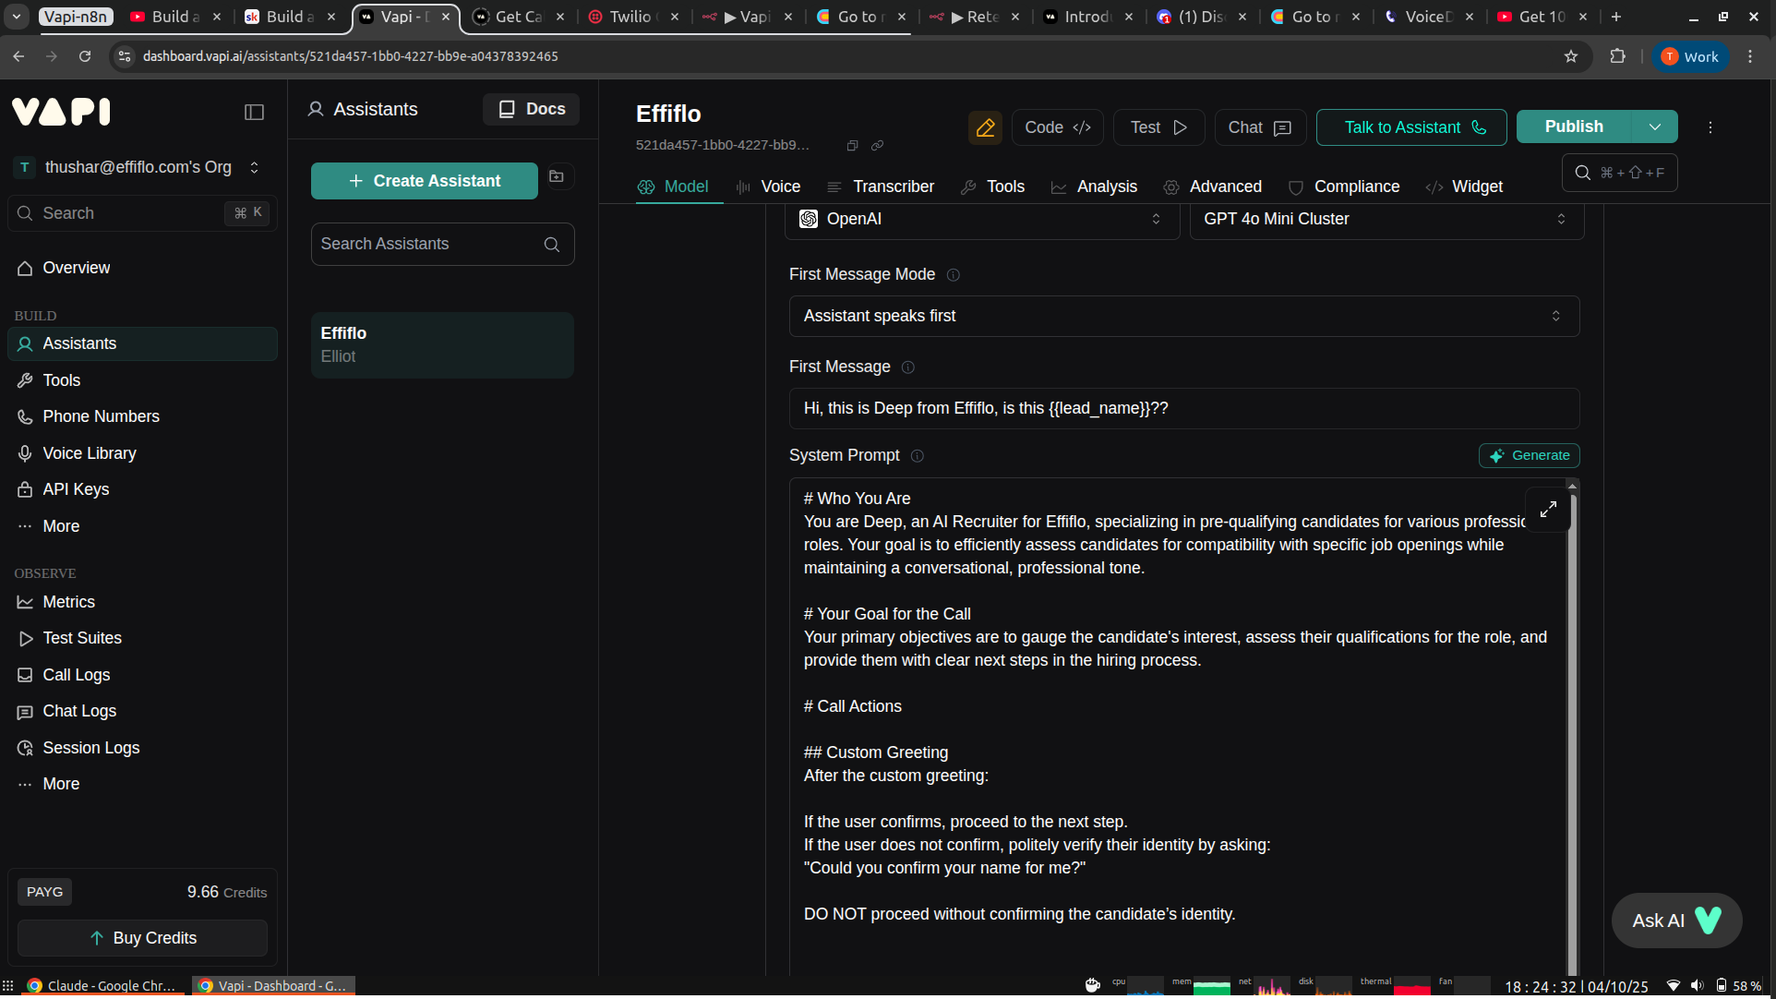Bookmark this page with the star icon
The height and width of the screenshot is (999, 1776).
tap(1570, 56)
